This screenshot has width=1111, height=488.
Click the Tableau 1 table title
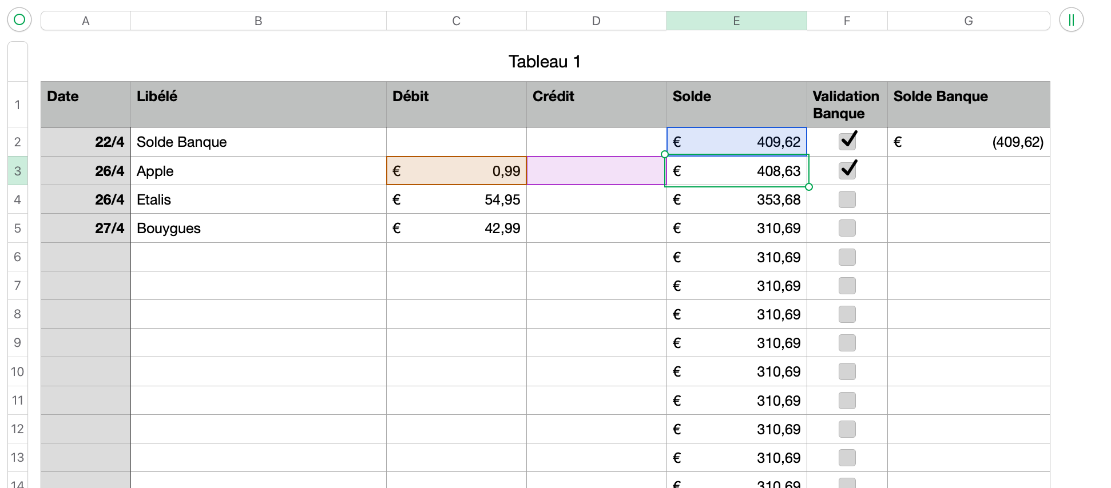[545, 62]
